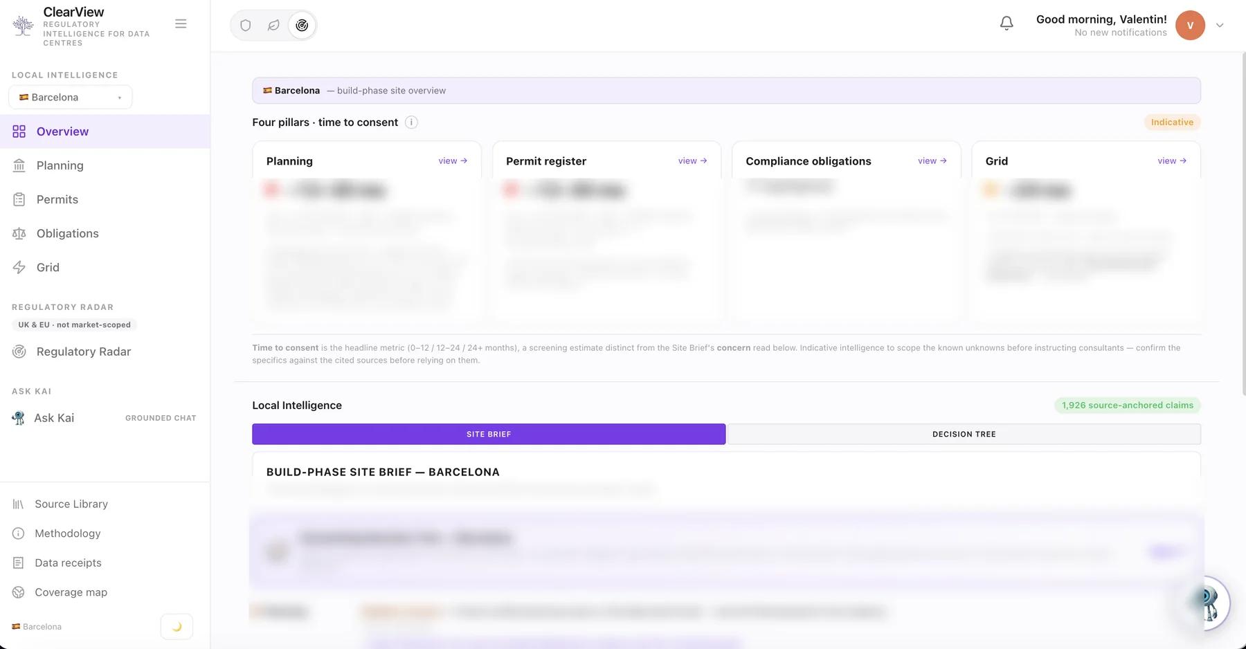
Task: Select the leaf icon in top switcher
Action: click(273, 26)
